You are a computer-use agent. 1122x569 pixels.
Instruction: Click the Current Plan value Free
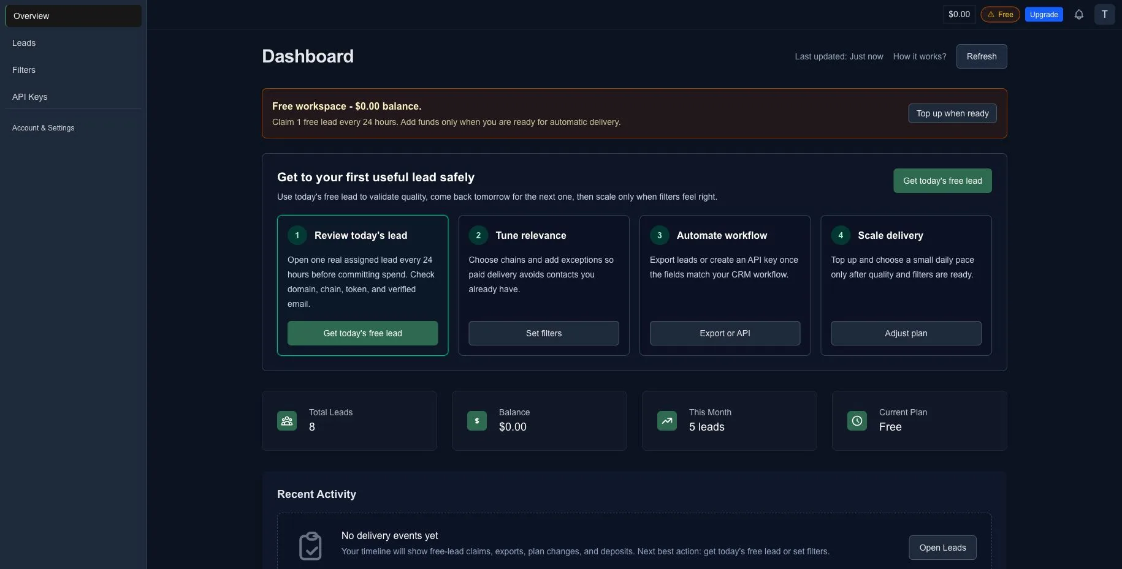[x=890, y=427]
